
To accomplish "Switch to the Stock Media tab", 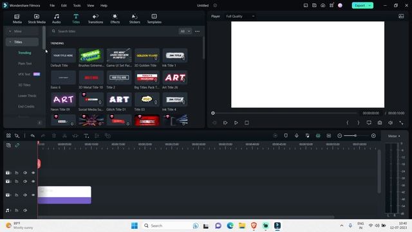I will pos(37,19).
